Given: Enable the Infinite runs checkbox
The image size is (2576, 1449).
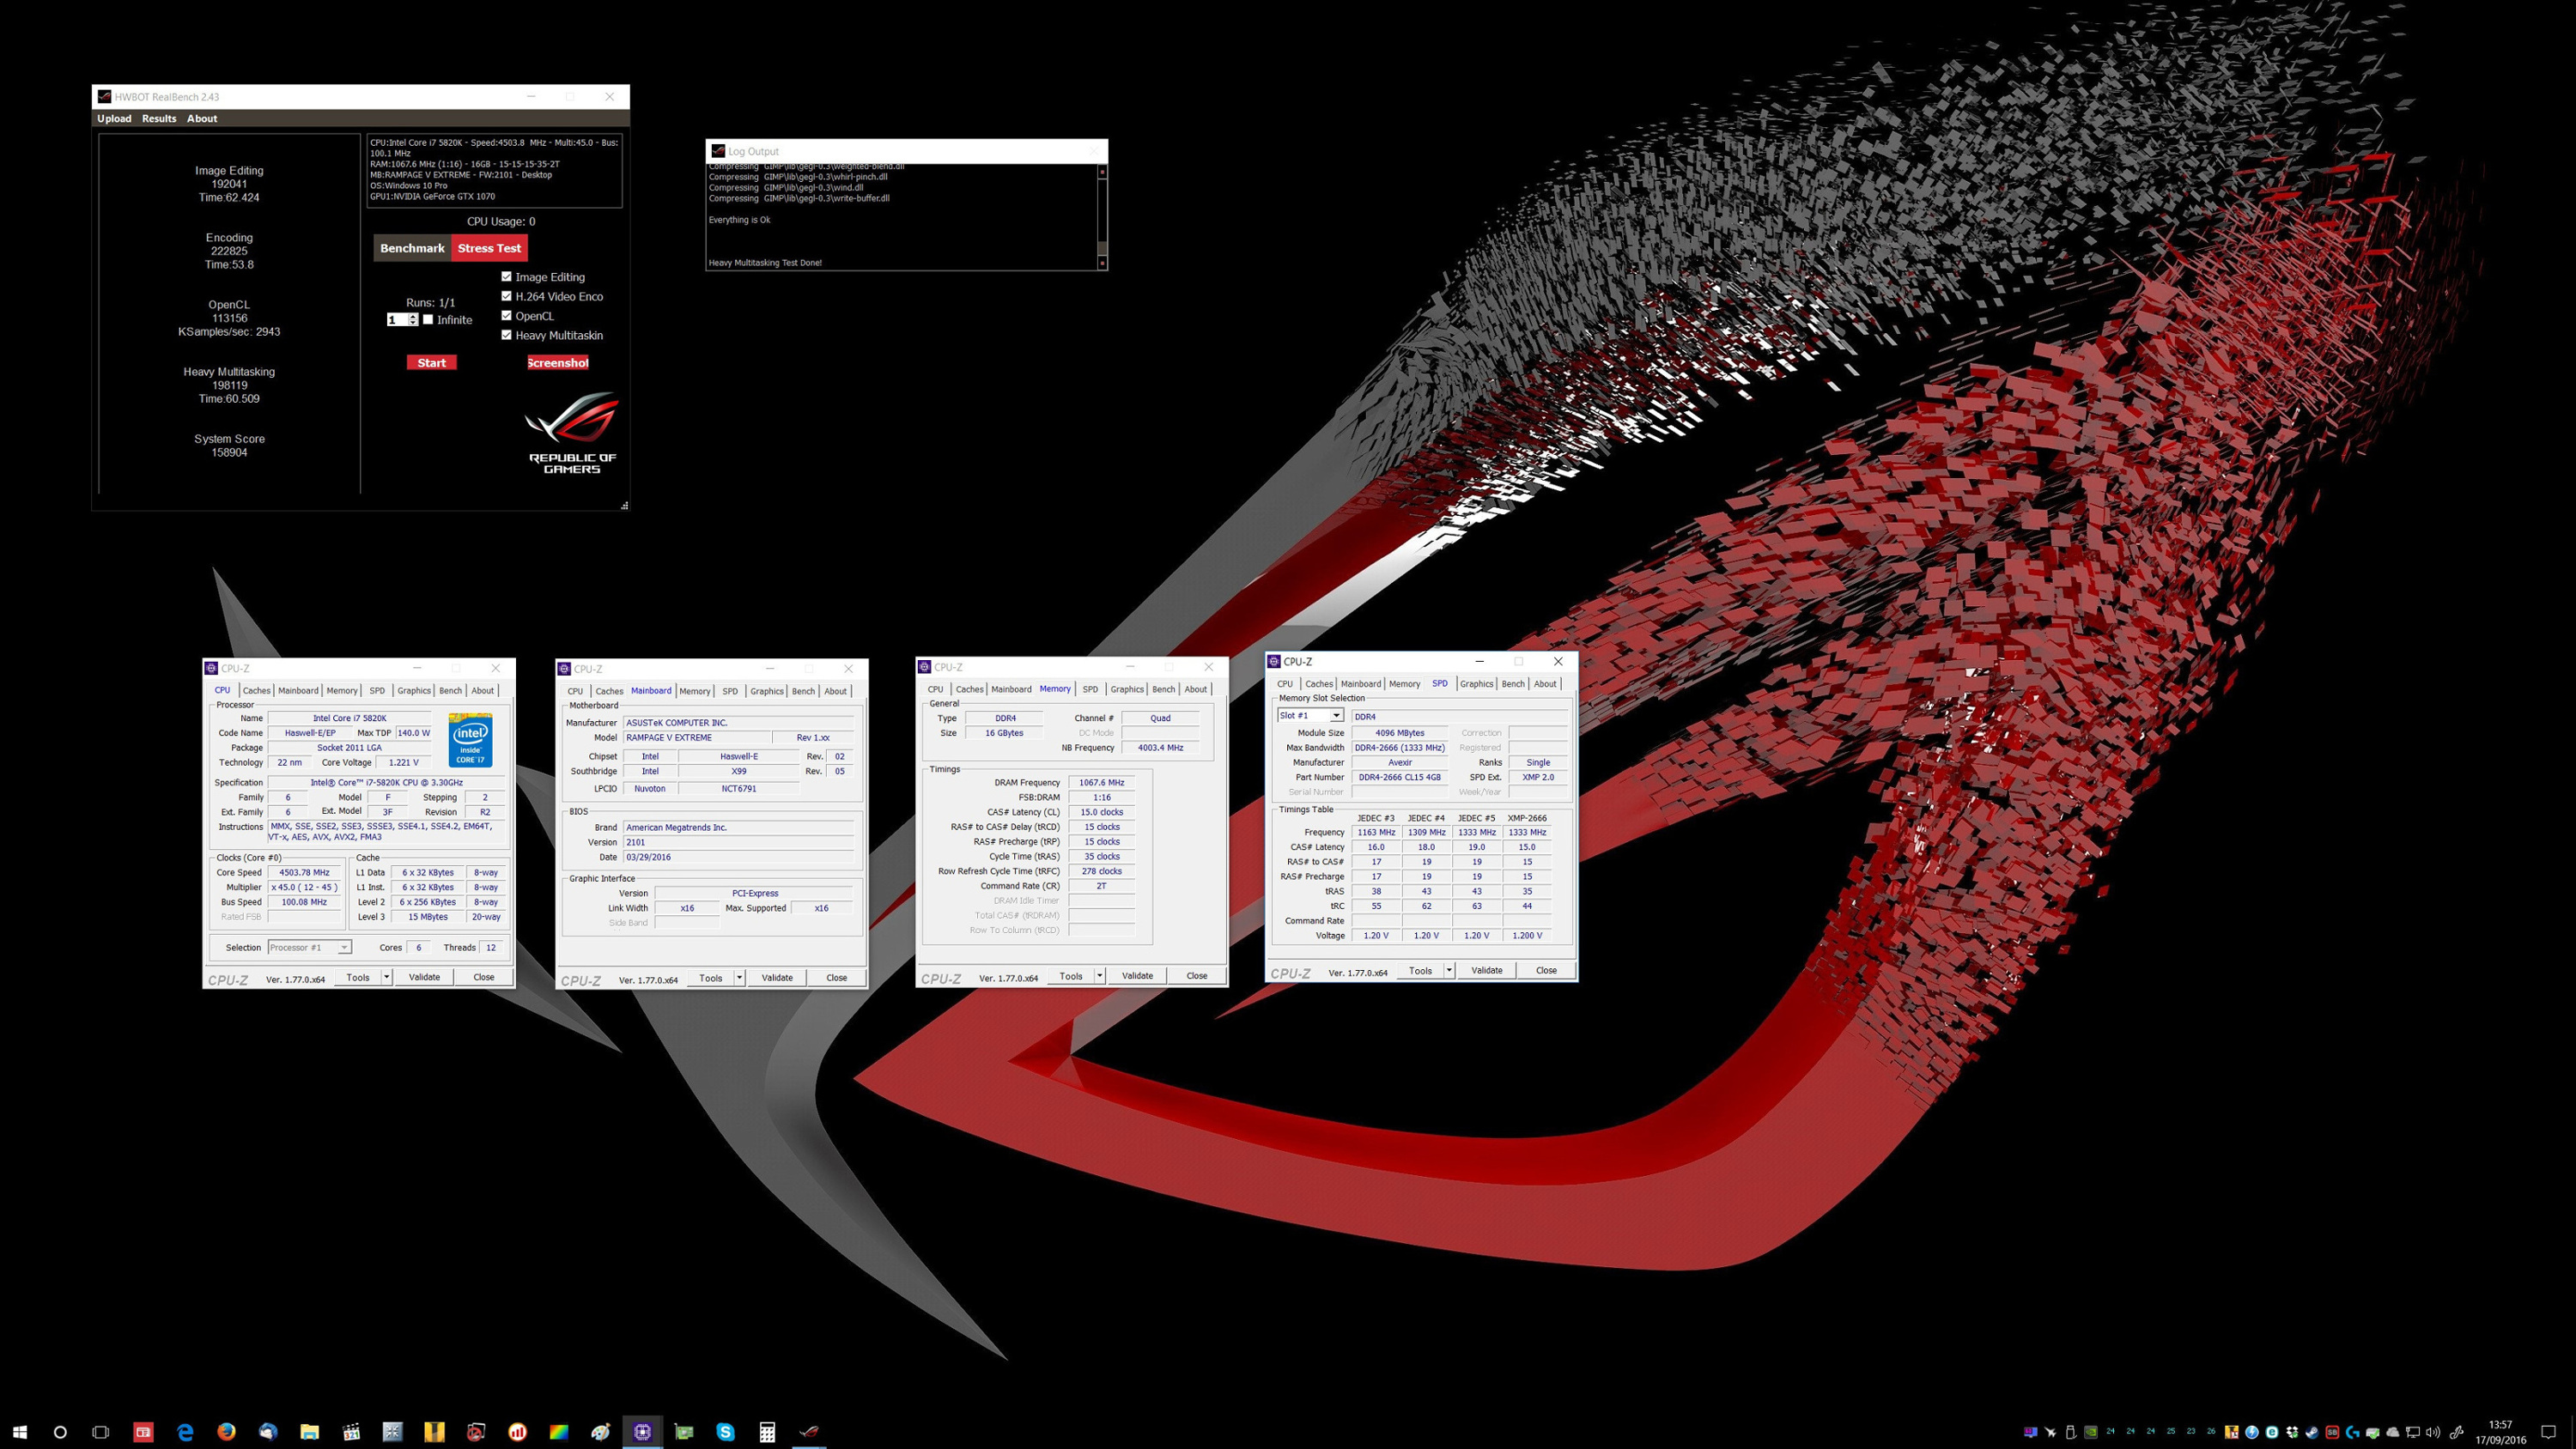Looking at the screenshot, I should click(x=428, y=320).
